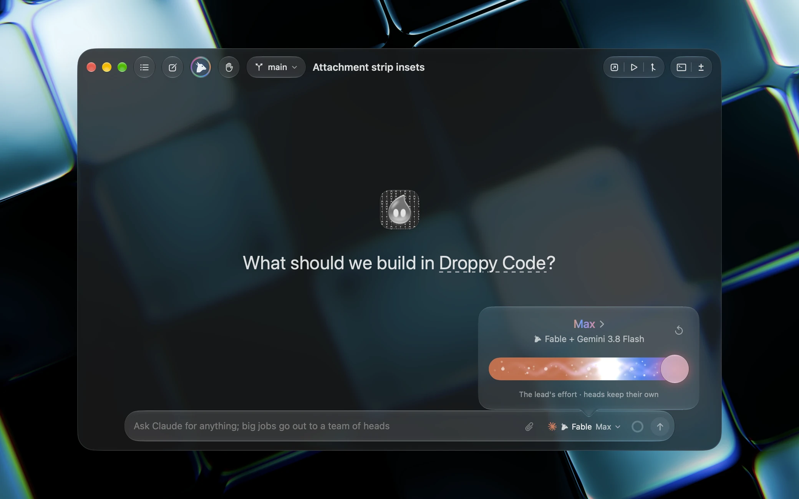Open the sidebar list icon
This screenshot has width=799, height=499.
[x=144, y=67]
